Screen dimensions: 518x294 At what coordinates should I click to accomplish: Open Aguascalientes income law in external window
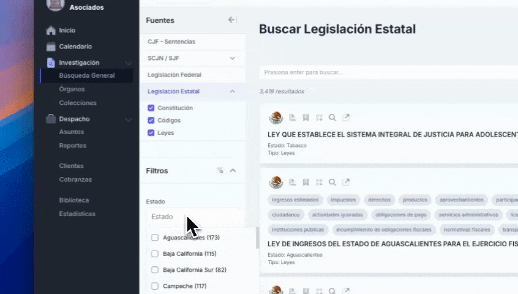[346, 182]
